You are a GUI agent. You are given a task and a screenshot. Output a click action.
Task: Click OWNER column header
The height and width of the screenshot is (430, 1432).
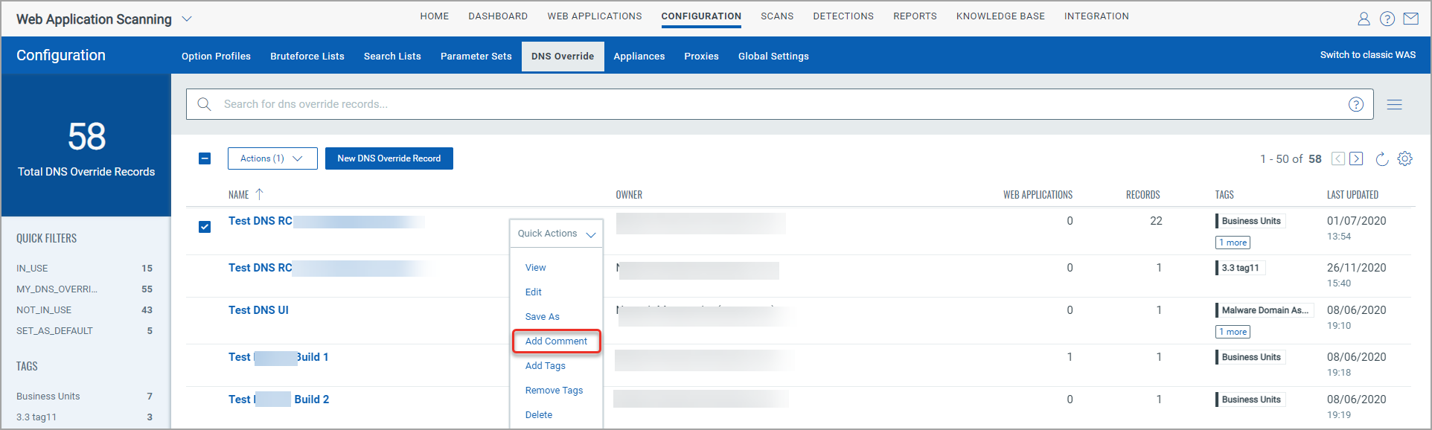pyautogui.click(x=629, y=195)
